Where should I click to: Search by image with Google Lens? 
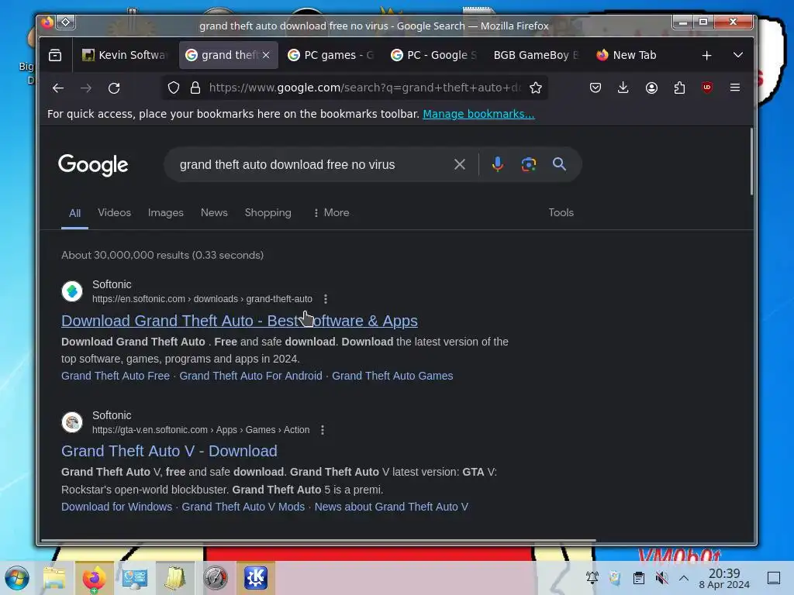pyautogui.click(x=529, y=164)
